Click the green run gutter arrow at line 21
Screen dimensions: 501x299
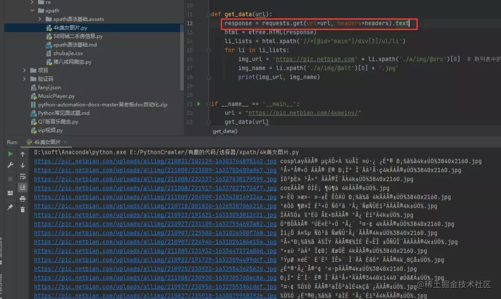[199, 104]
